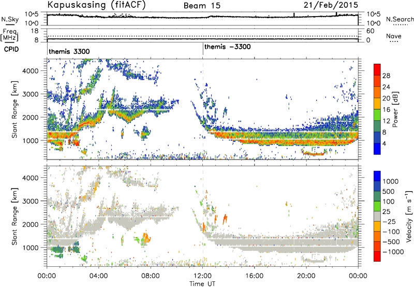Select the Beam 15 header label

click(x=202, y=6)
